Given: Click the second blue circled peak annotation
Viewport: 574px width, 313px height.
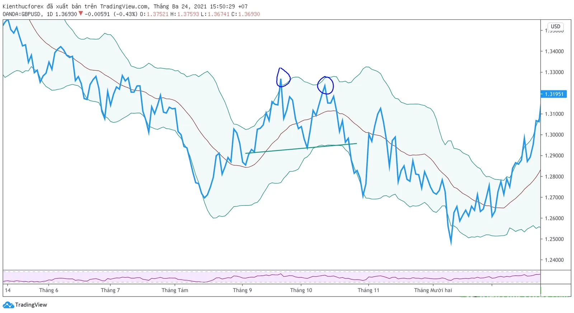Looking at the screenshot, I should (x=325, y=85).
